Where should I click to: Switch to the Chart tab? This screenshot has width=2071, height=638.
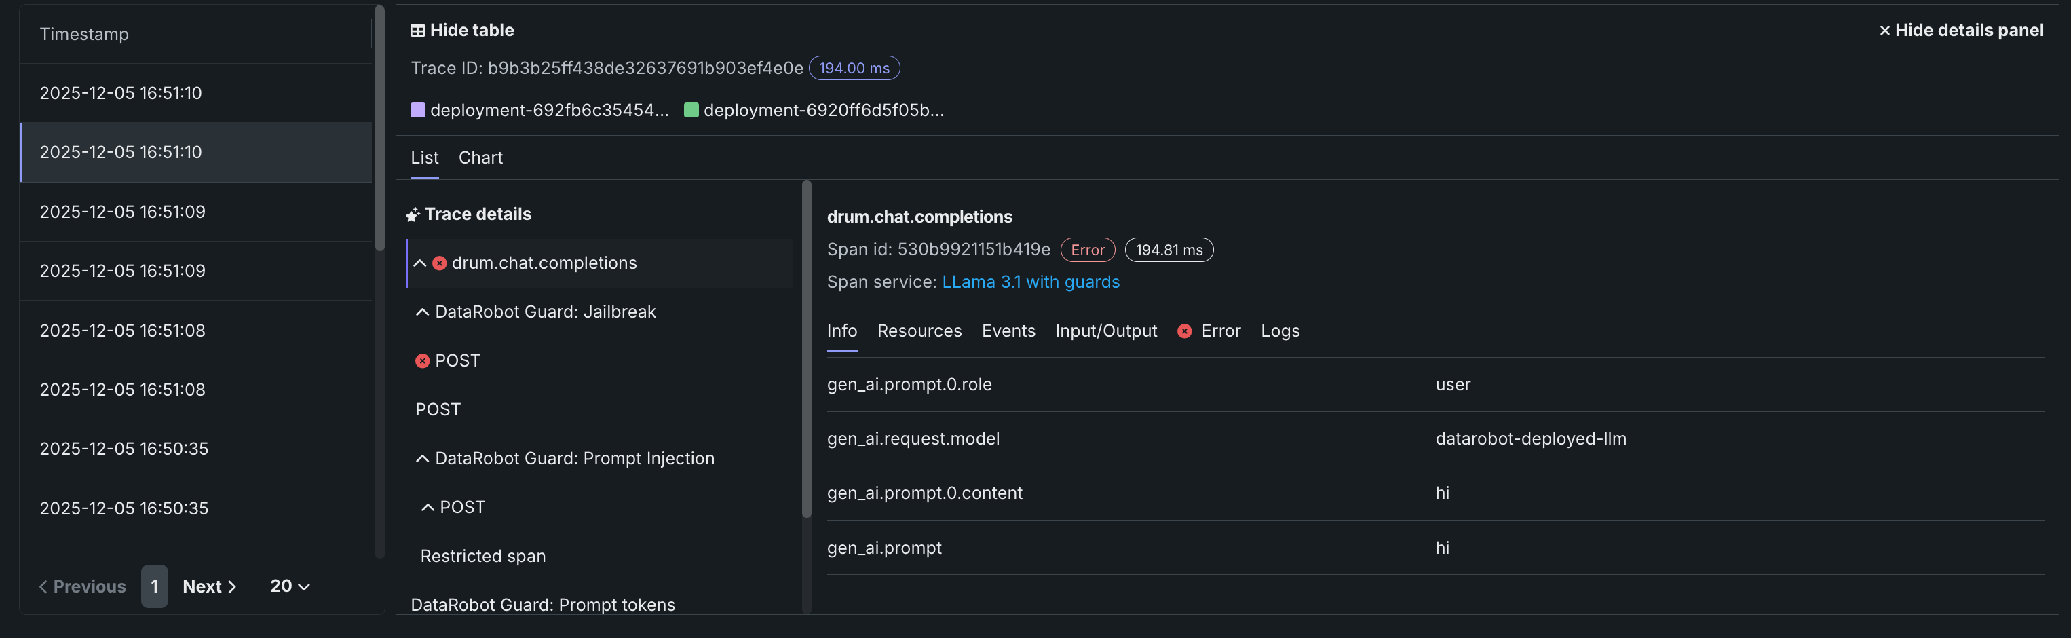[x=480, y=157]
